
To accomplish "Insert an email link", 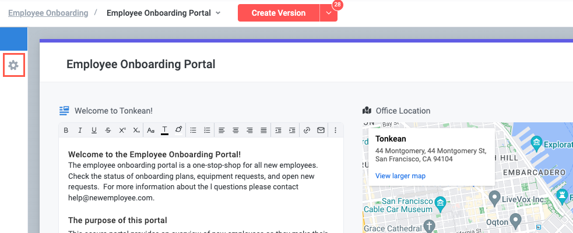I will [x=321, y=130].
